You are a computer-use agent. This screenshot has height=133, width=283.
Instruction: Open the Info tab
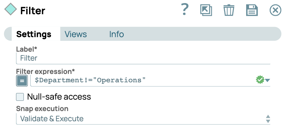[x=116, y=34]
